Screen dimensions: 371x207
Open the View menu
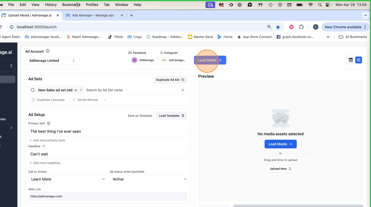(x=35, y=5)
